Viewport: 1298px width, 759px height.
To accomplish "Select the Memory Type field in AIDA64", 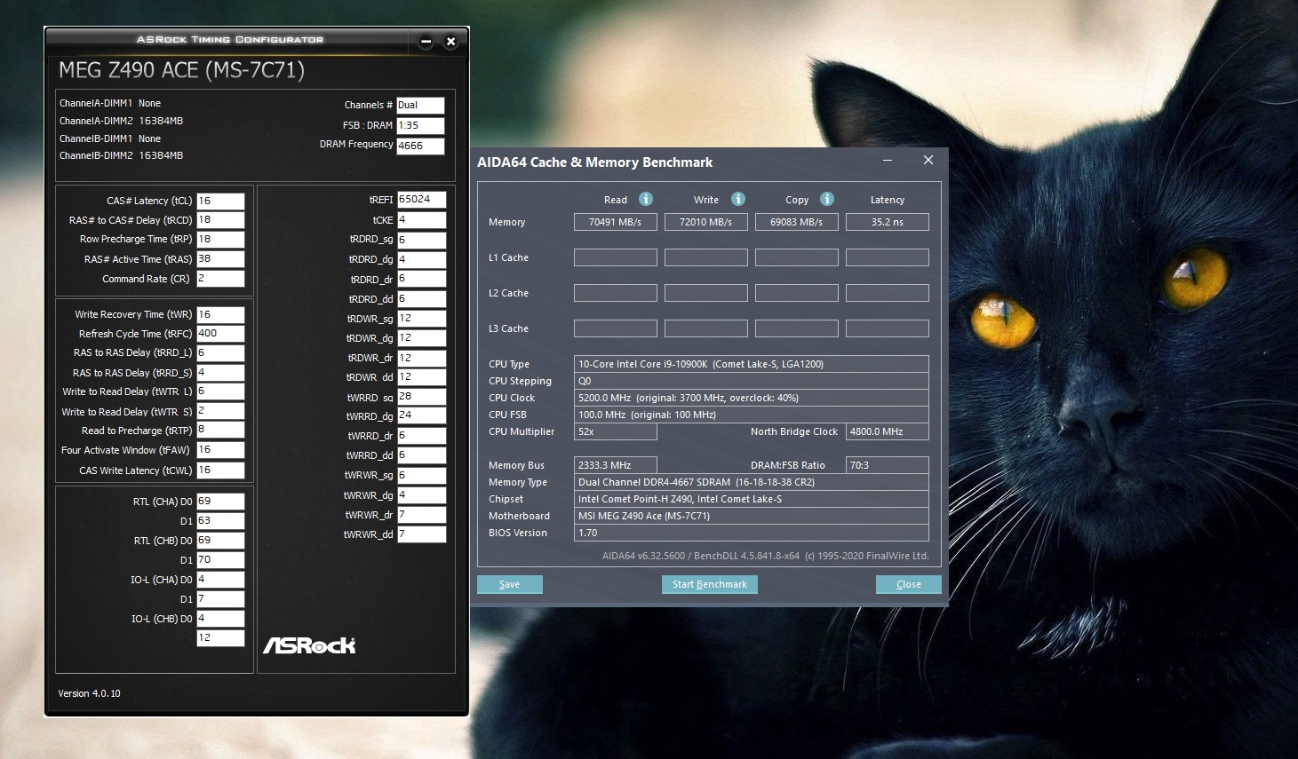I will click(752, 482).
